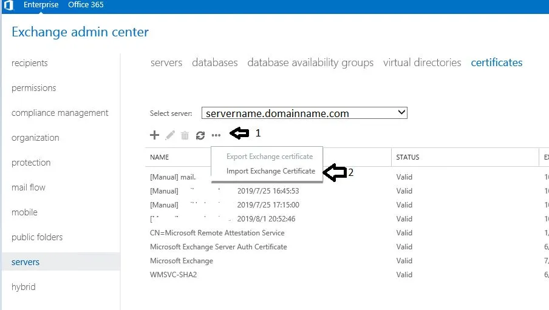Switch to Office 365 tab in header
549x310 pixels.
click(x=86, y=5)
